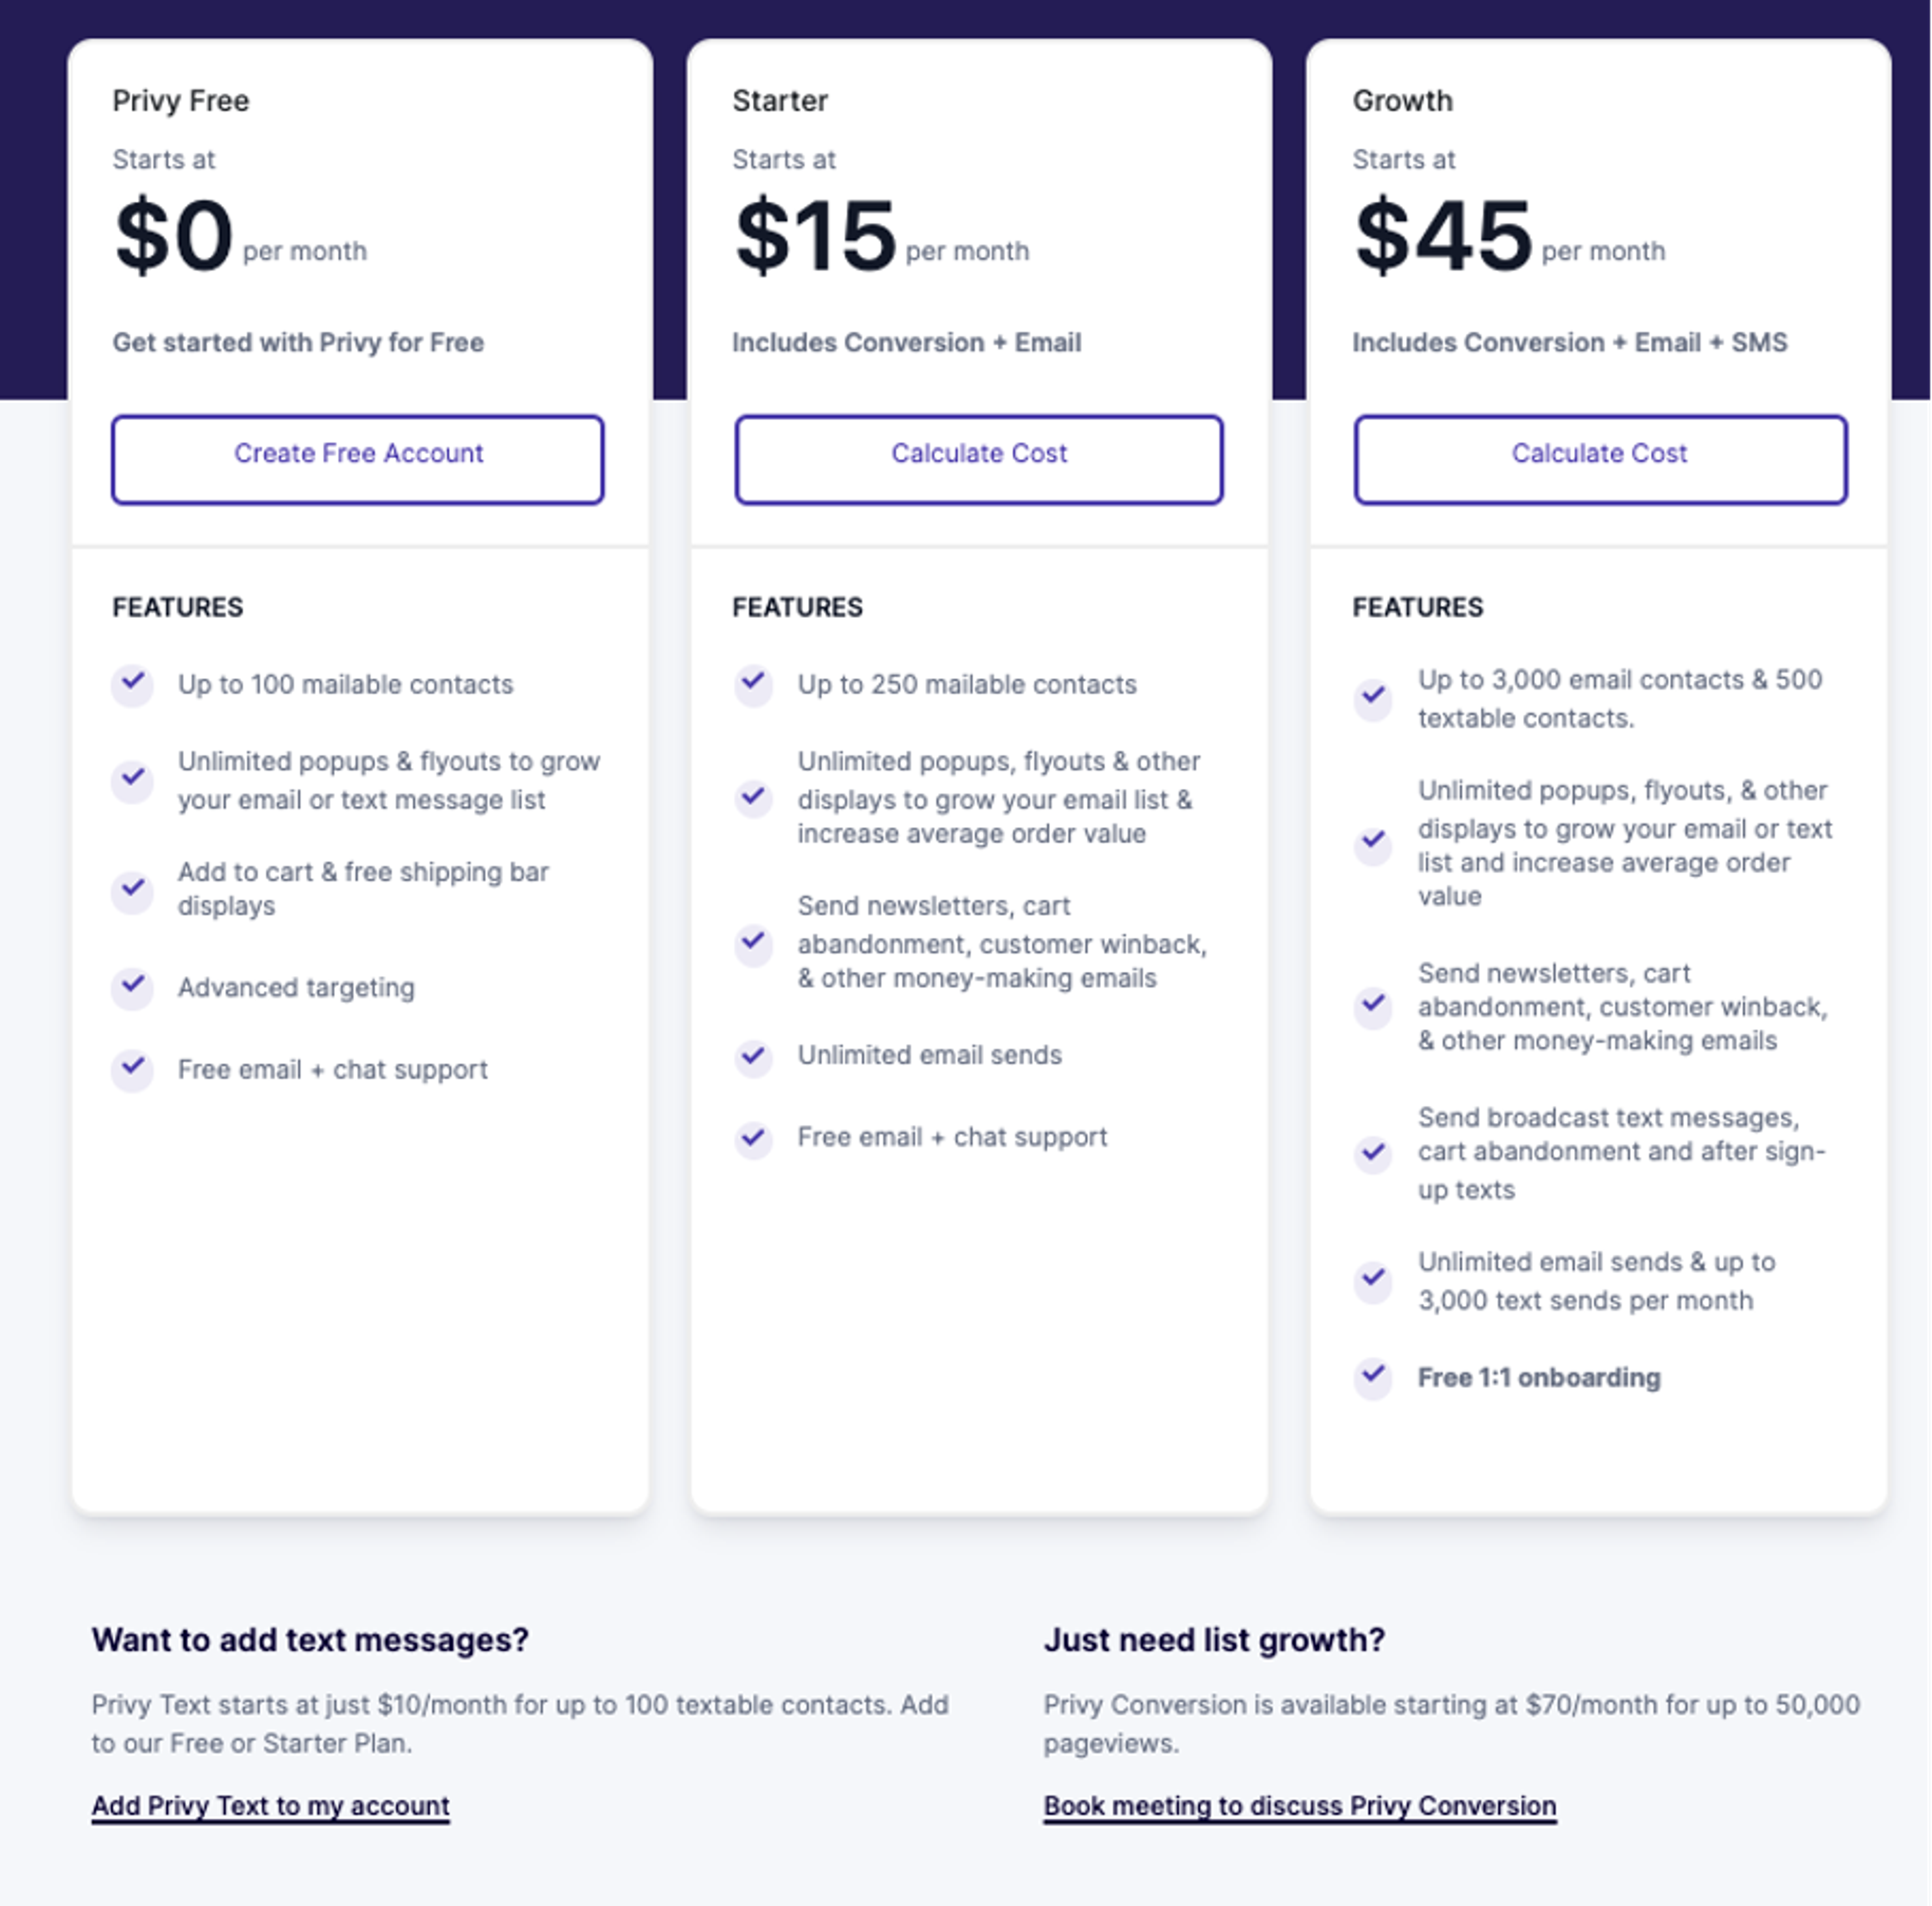Screen dimensions: 1932x1906
Task: Click the checkmark beside "Up to 100 mailable contacts"
Action: [x=133, y=685]
